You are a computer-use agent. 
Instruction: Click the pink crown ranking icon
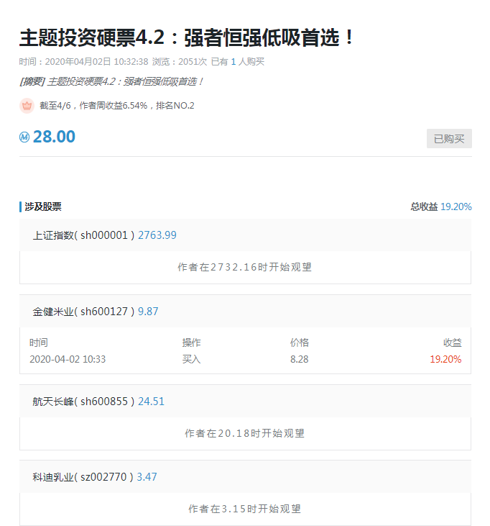[27, 106]
